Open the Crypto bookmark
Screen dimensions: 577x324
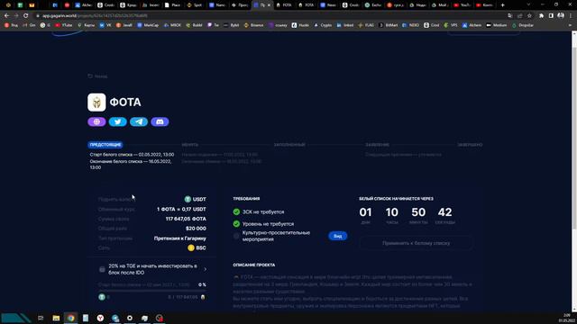click(323, 25)
